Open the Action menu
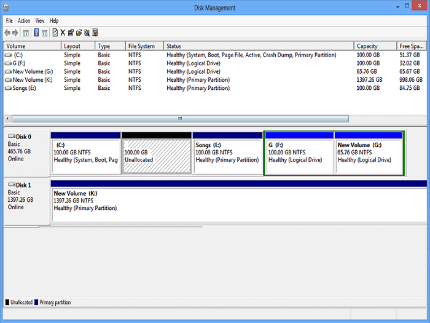The width and height of the screenshot is (430, 323). [24, 20]
